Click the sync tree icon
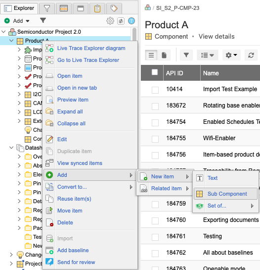 [x=121, y=21]
